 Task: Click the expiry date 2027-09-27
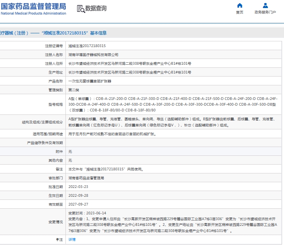coord(78,204)
